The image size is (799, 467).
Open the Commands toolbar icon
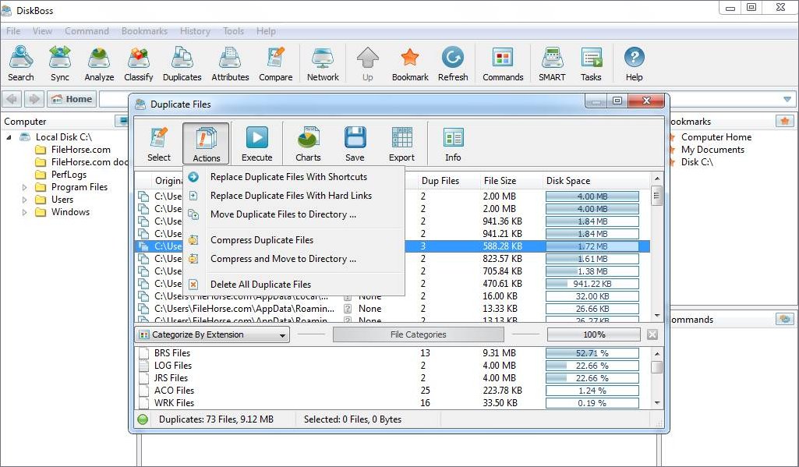(503, 64)
